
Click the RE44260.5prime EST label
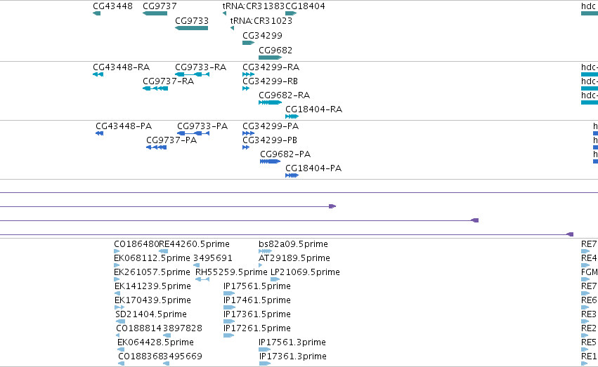(194, 244)
